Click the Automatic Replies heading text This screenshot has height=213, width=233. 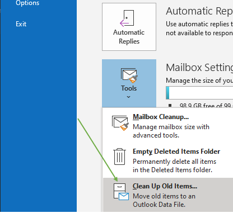pyautogui.click(x=199, y=11)
